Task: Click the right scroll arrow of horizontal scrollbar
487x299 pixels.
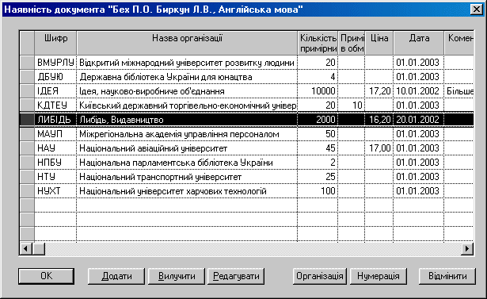Action: pyautogui.click(x=467, y=248)
